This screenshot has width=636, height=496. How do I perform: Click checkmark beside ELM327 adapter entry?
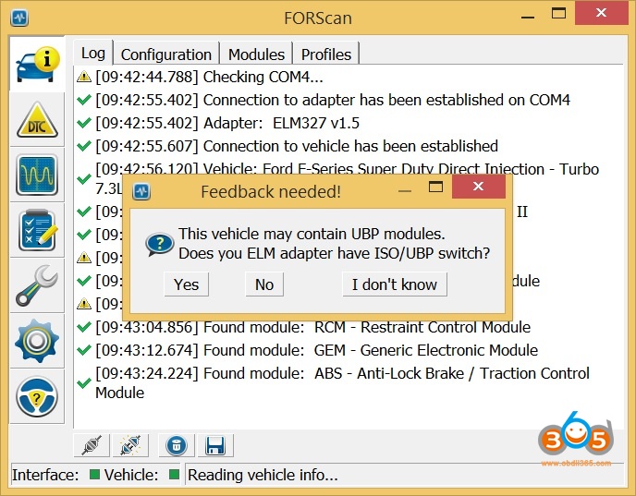click(x=83, y=122)
